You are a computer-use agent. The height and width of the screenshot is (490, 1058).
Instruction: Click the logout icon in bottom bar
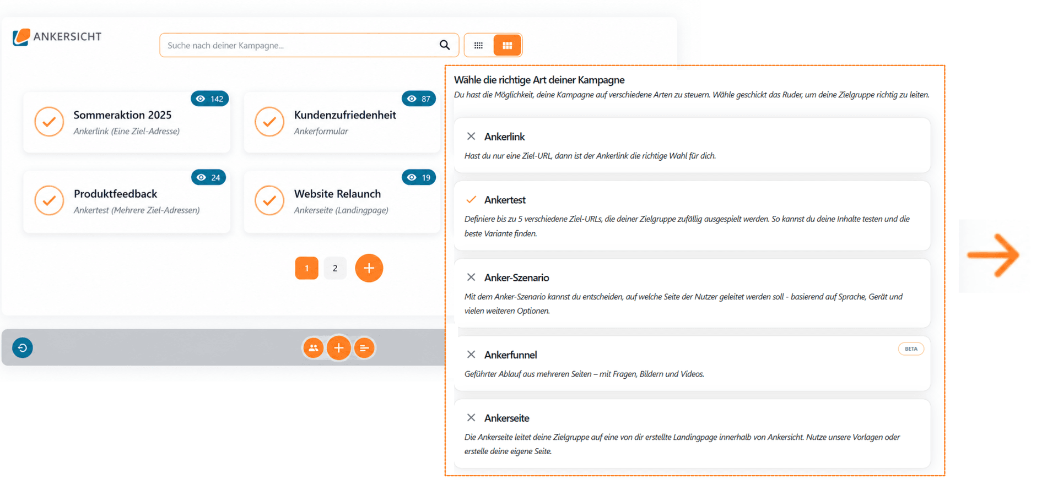[23, 347]
